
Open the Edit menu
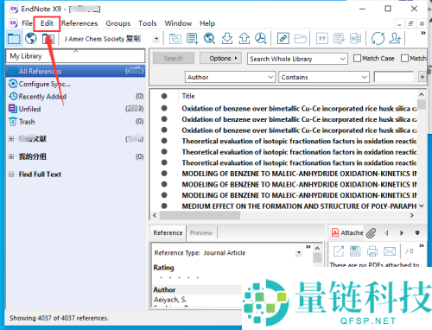pyautogui.click(x=47, y=23)
